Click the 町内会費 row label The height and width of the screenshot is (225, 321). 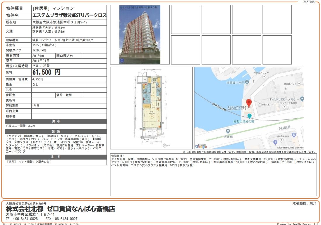click(x=12, y=111)
